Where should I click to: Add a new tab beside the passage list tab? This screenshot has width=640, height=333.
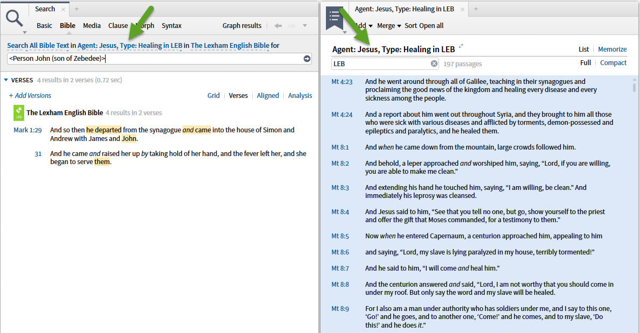[476, 9]
